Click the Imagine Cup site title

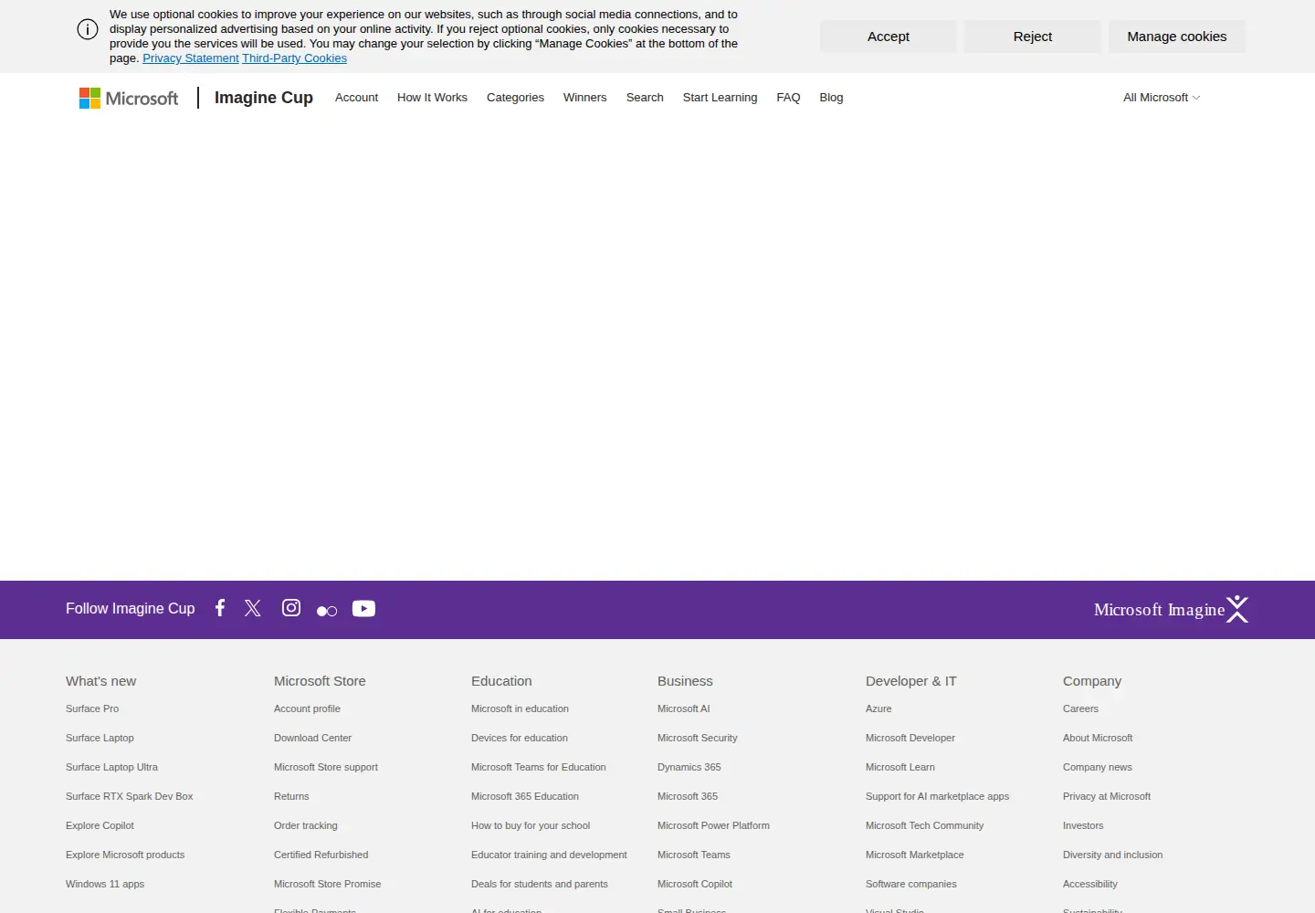click(x=264, y=98)
